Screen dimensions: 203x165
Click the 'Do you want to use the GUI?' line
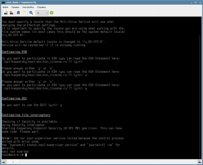[x=32, y=105]
